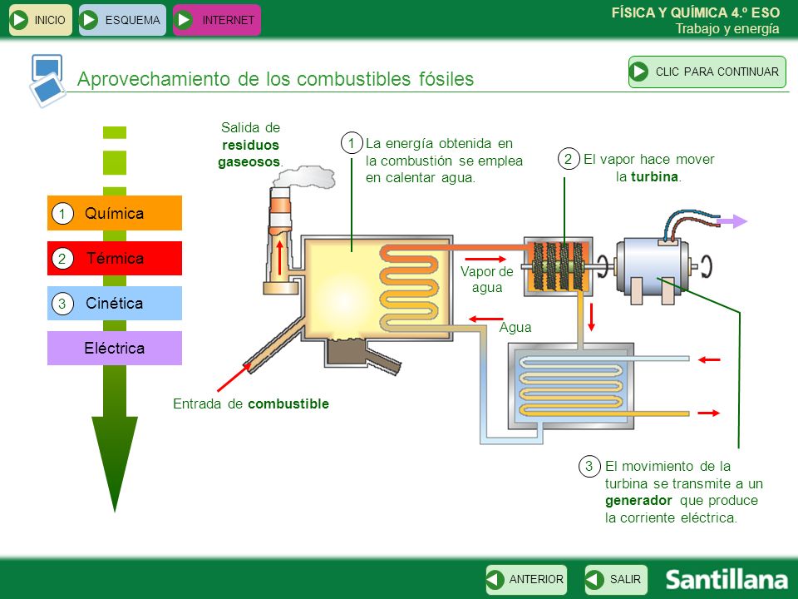Select the red Térmica energy box
Screen dimensions: 798x599
(115, 258)
